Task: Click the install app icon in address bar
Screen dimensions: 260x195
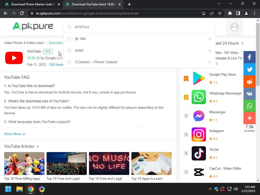Action: coord(204,13)
